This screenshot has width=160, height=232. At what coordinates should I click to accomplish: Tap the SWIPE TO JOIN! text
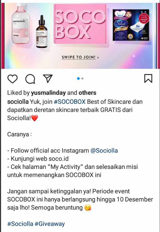pos(79,57)
